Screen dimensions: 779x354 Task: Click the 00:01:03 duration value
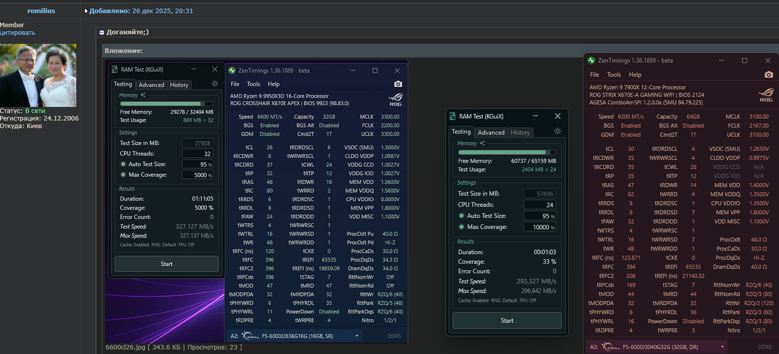[x=545, y=252]
